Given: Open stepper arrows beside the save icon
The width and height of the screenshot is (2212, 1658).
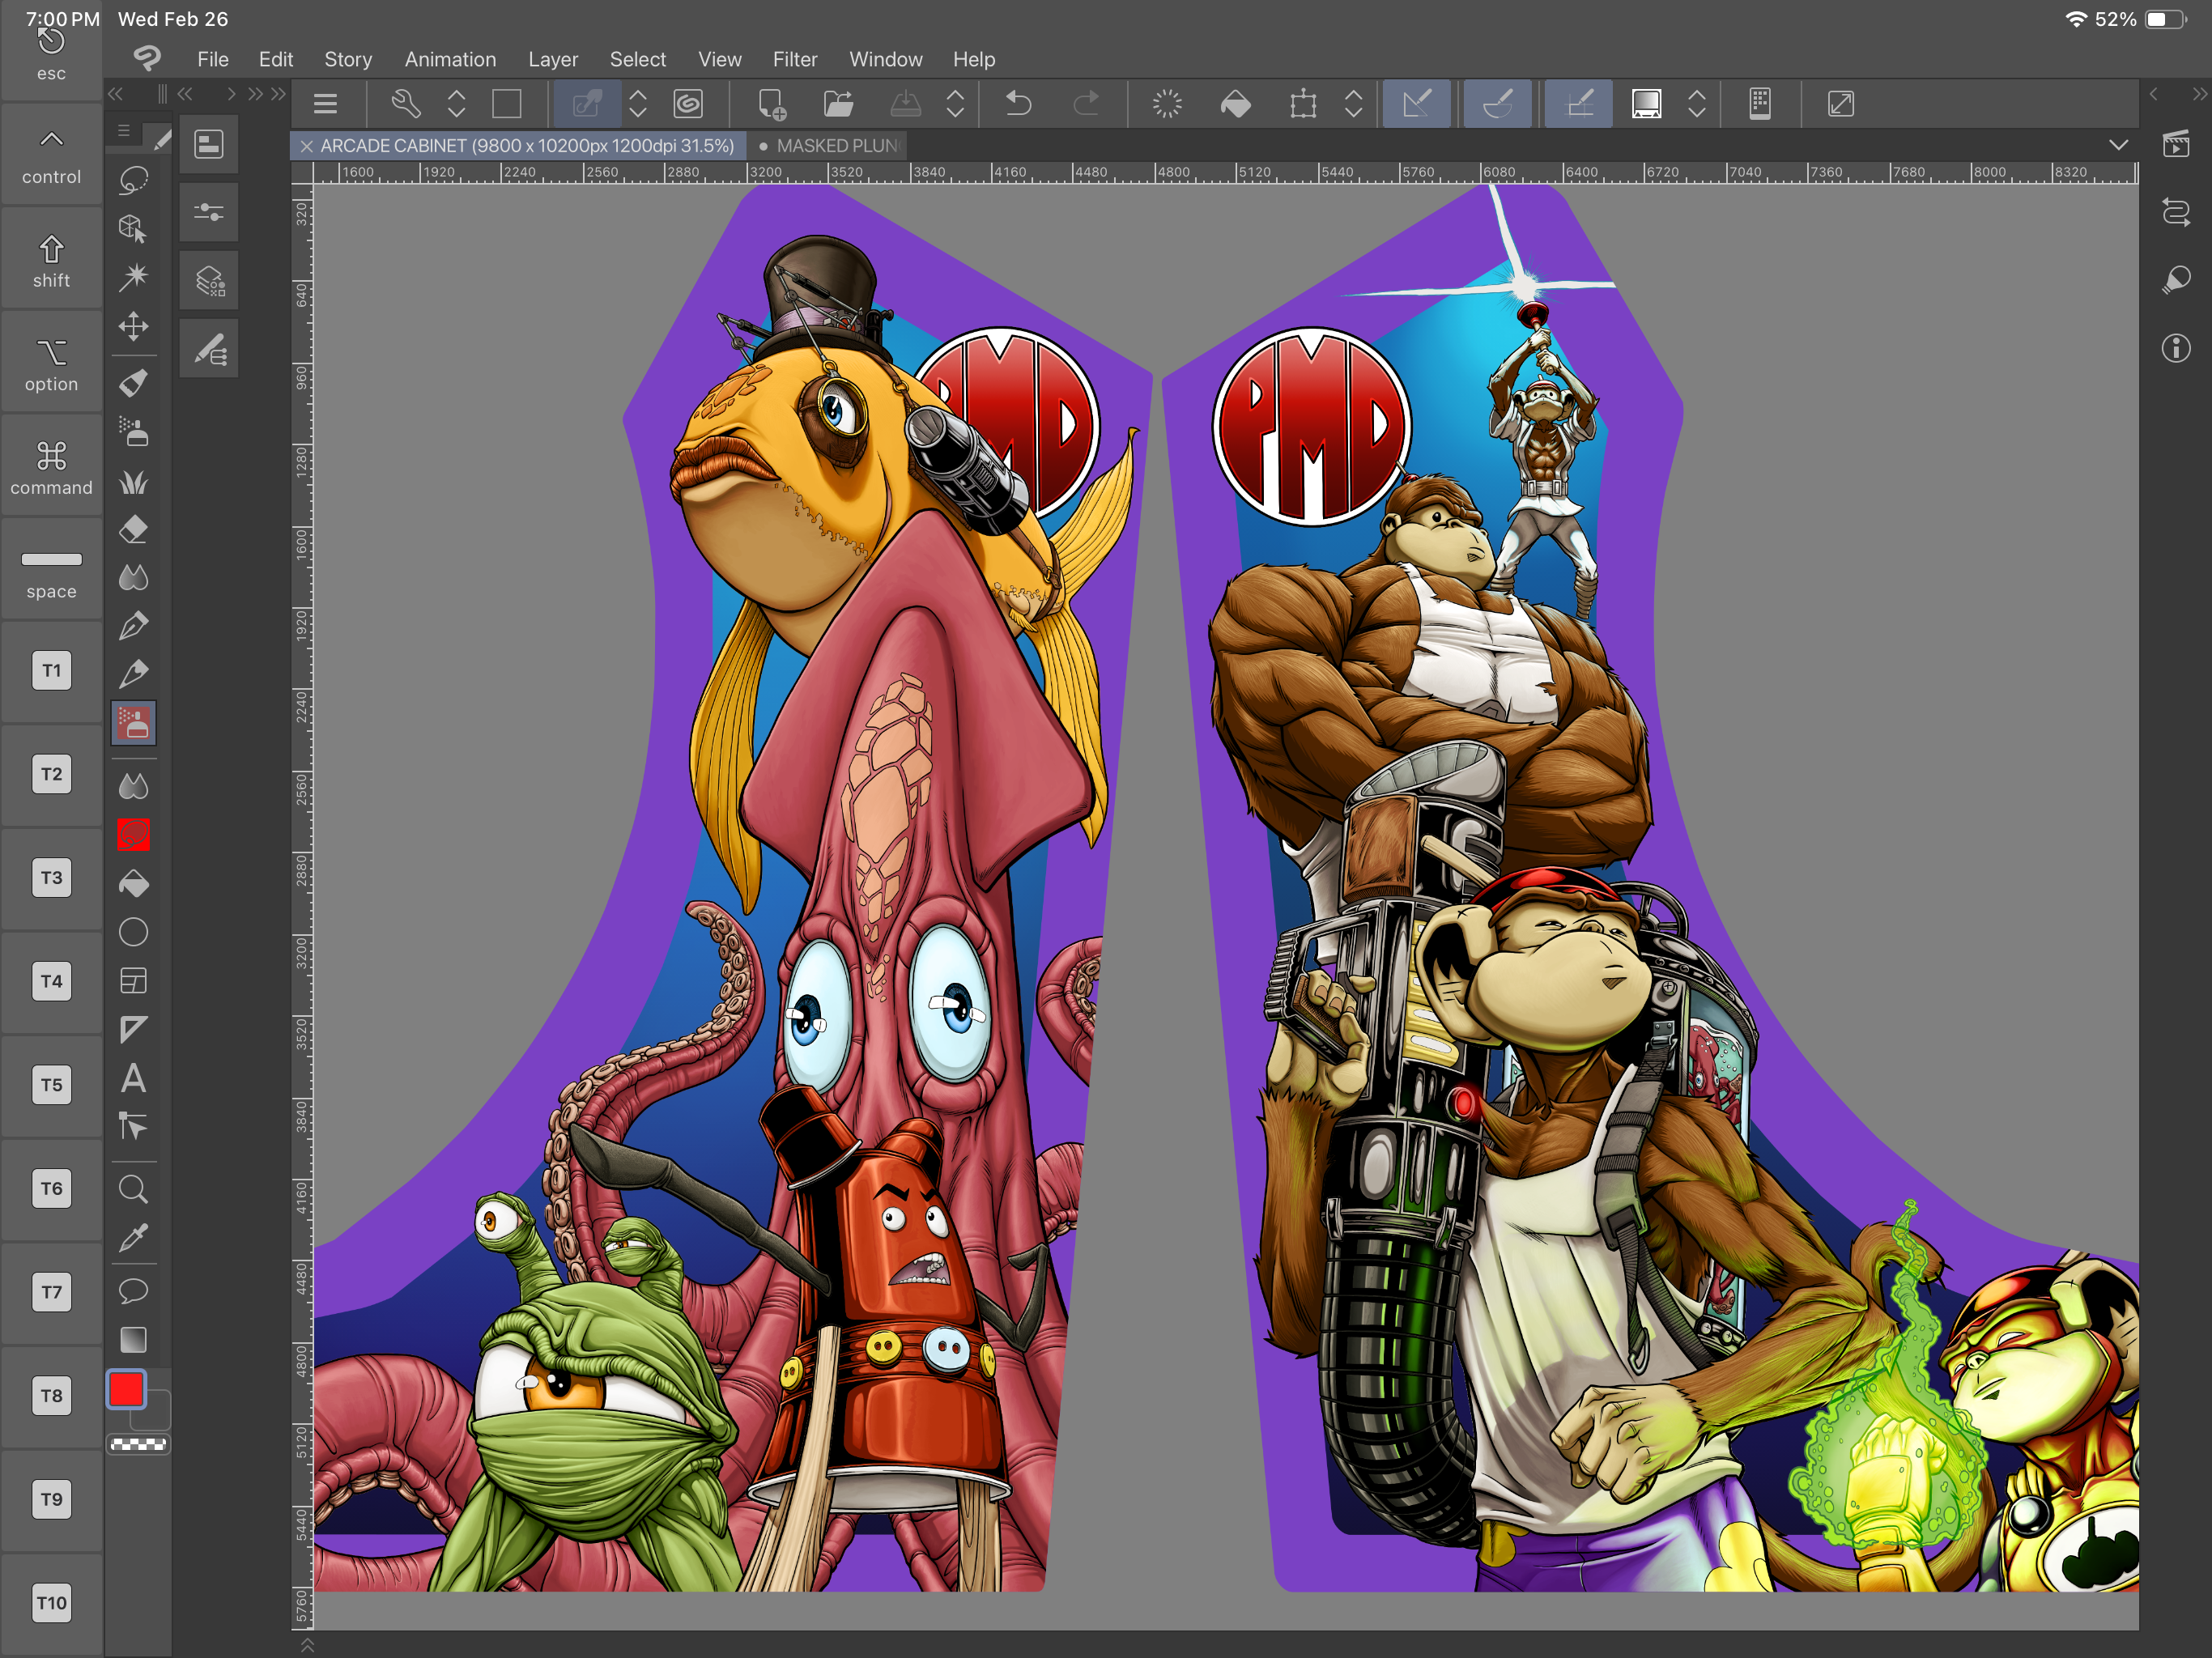Looking at the screenshot, I should [x=955, y=103].
